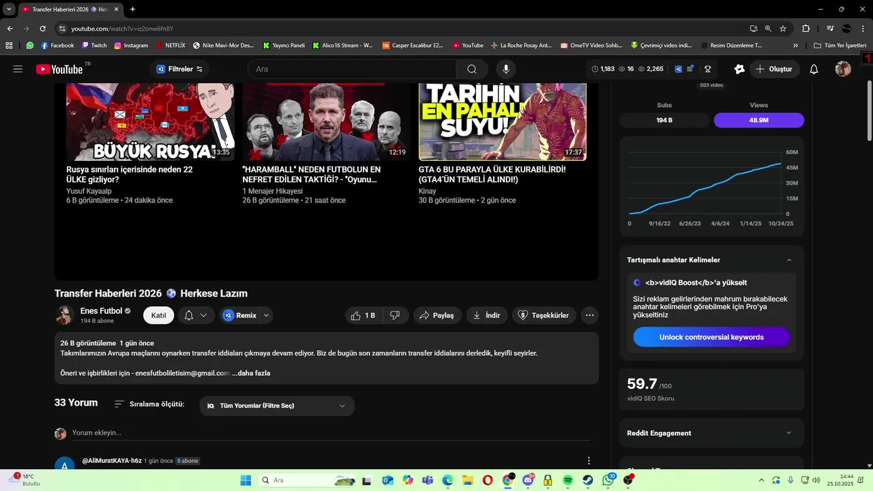Open the Facebook bookmark
Viewport: 873px width, 491px height.
pyautogui.click(x=57, y=46)
